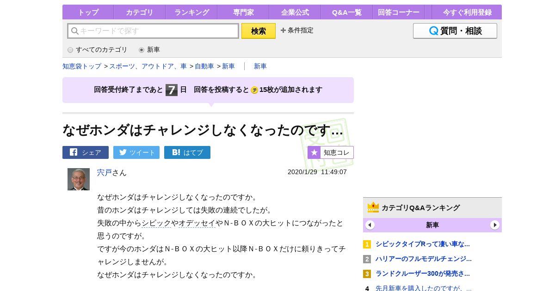Open ranking link ハリアーのフルモデルチェンジ...
Viewport: 555px width, 291px height.
point(424,259)
